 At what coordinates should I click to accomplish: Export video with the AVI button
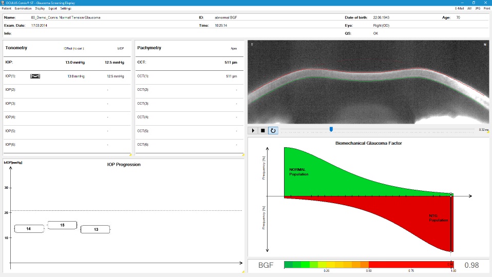click(469, 9)
